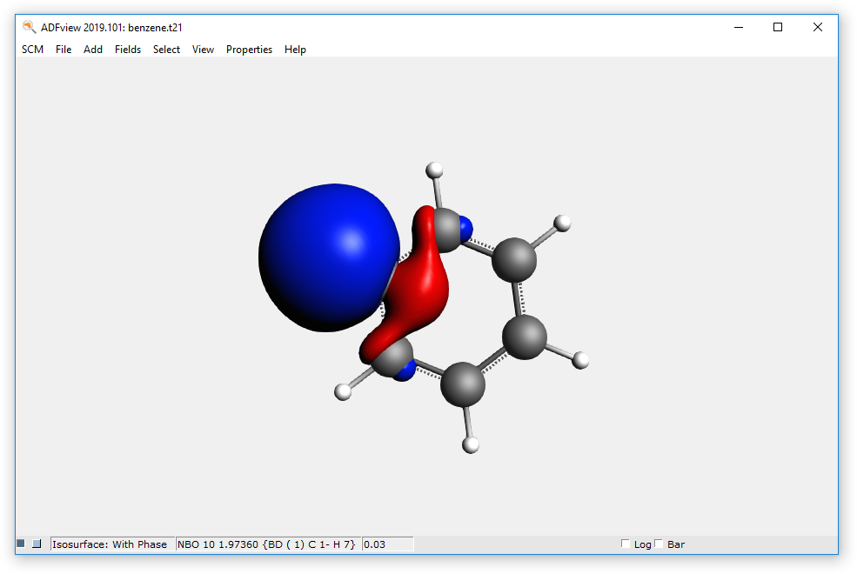Click the large blue orbital lobe

coord(328,257)
